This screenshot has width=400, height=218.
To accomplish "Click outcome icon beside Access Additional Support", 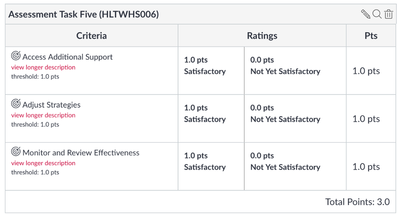I will tap(16, 56).
